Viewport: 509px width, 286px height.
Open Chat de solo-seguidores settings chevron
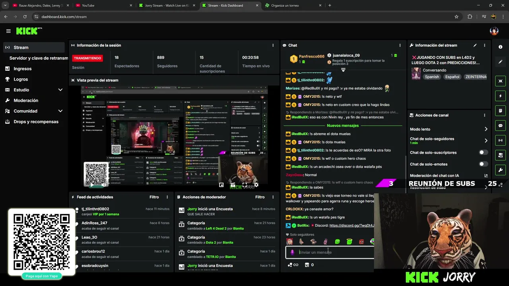pyautogui.click(x=486, y=141)
